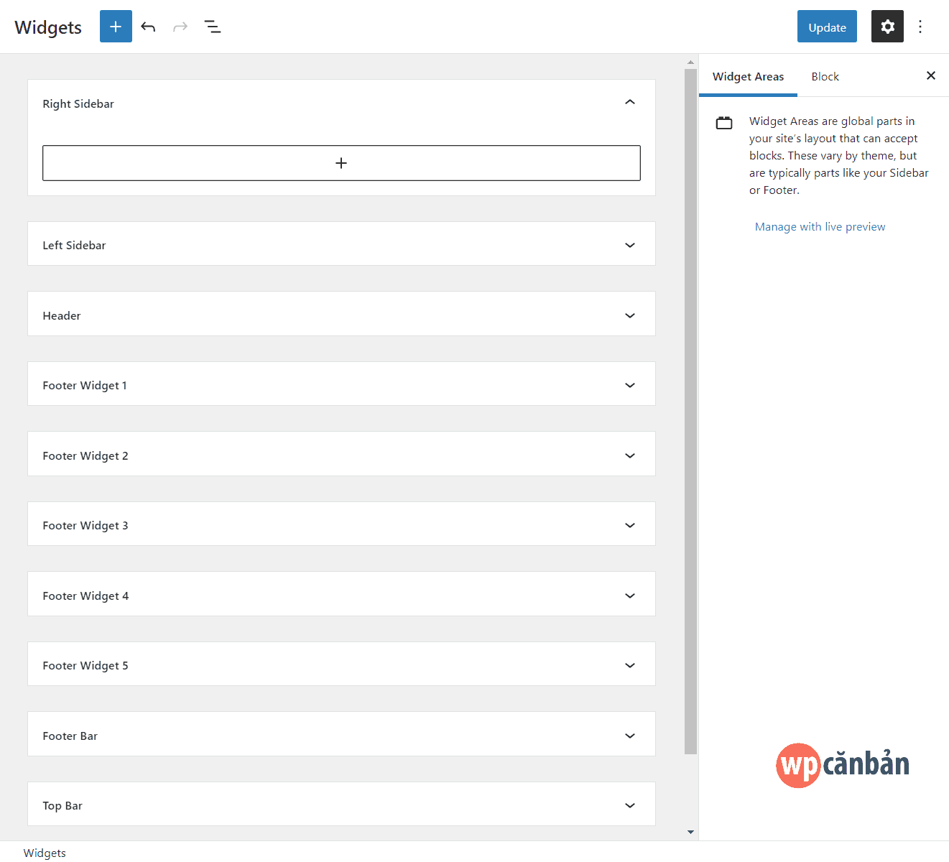The width and height of the screenshot is (949, 862).
Task: Expand the Footer Bar widget area
Action: point(630,735)
